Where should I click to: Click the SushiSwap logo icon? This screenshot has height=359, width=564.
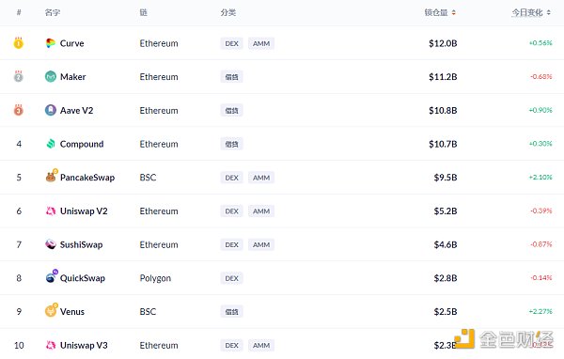coord(51,244)
